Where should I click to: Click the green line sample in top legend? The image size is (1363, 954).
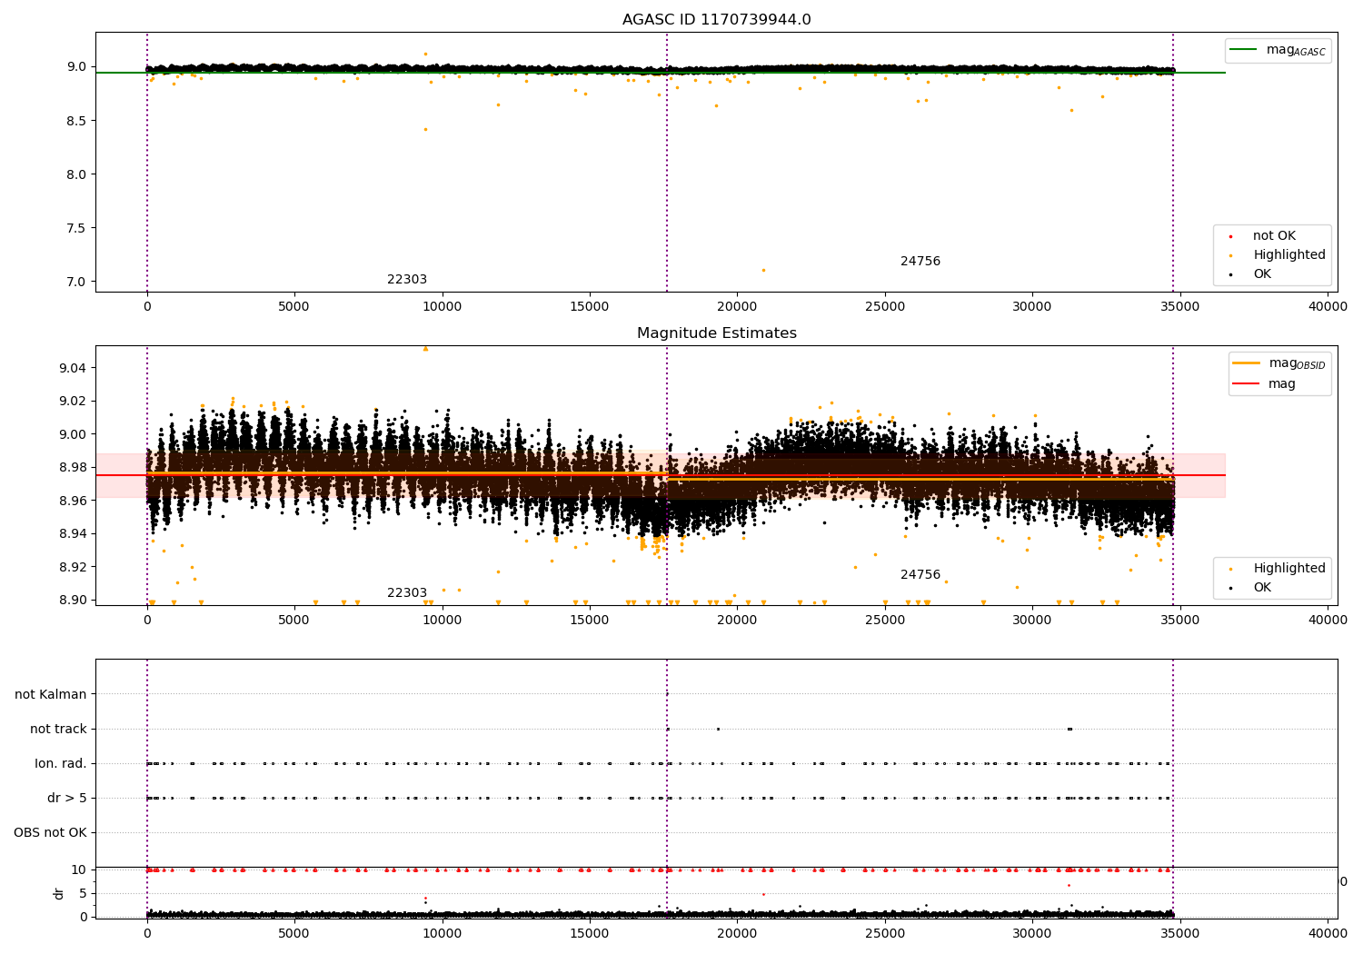point(1243,50)
